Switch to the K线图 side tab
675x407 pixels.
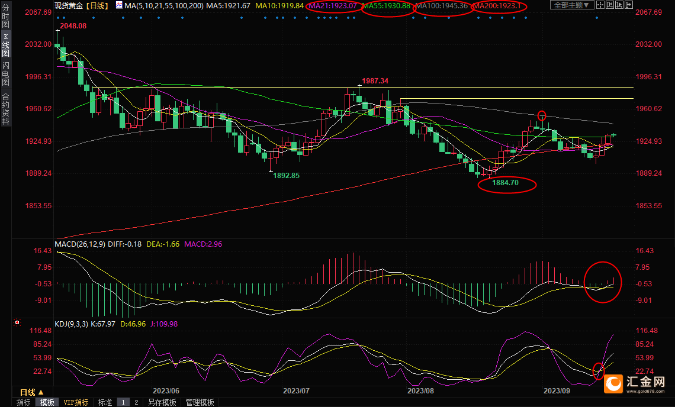pos(5,45)
